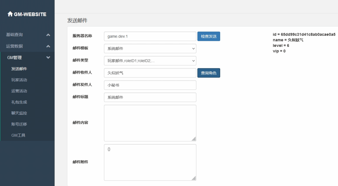The height and width of the screenshot is (186, 338).
Task: Collapse the 基础查询 chevron arrow
Action: [48, 35]
